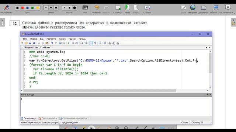236x132 pixels.
Task: Click the Stop program square icon
Action: coord(73,43)
